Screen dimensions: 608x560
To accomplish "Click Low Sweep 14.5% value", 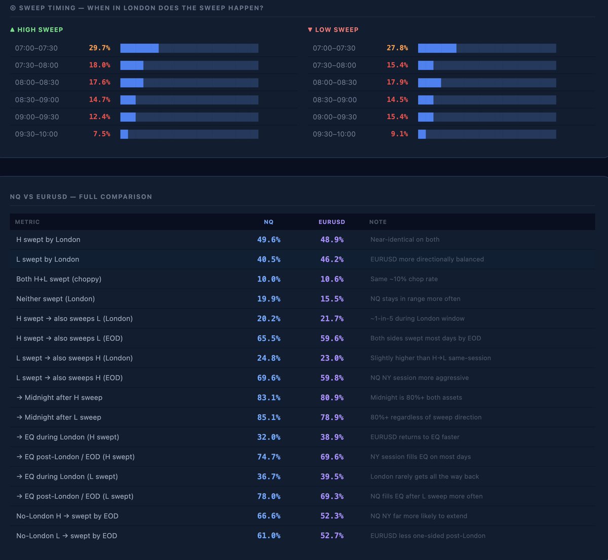I will coord(397,99).
